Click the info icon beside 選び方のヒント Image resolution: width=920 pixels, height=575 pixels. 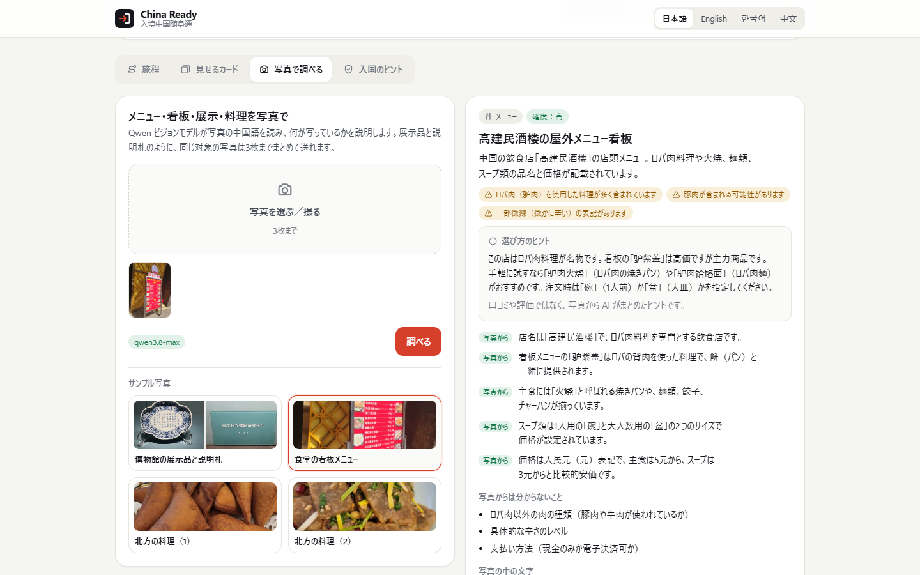[x=493, y=241]
